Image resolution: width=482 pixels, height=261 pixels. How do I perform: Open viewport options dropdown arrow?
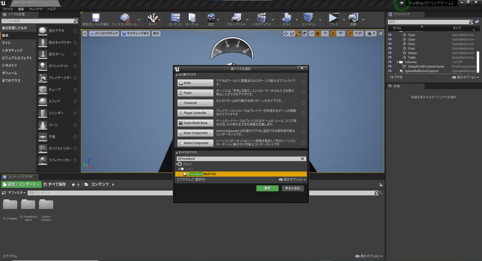tap(85, 34)
